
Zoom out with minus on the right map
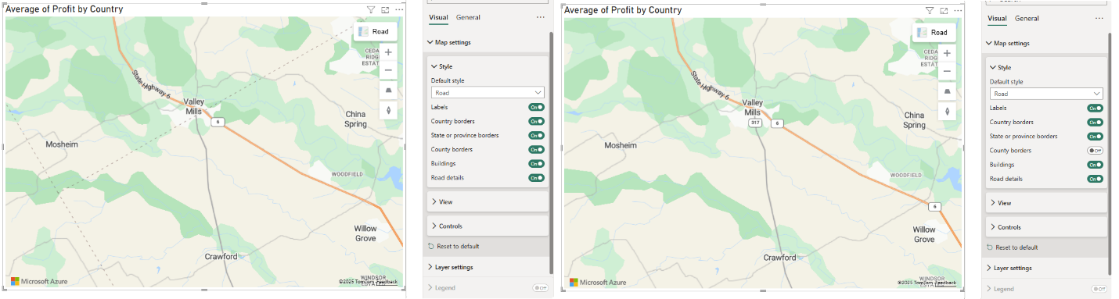coord(947,71)
